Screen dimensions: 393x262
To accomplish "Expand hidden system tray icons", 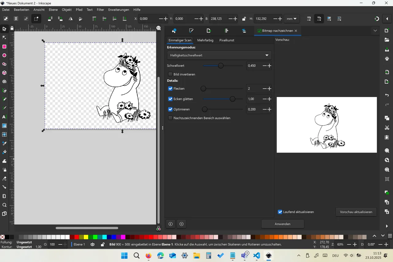I will pos(299,256).
